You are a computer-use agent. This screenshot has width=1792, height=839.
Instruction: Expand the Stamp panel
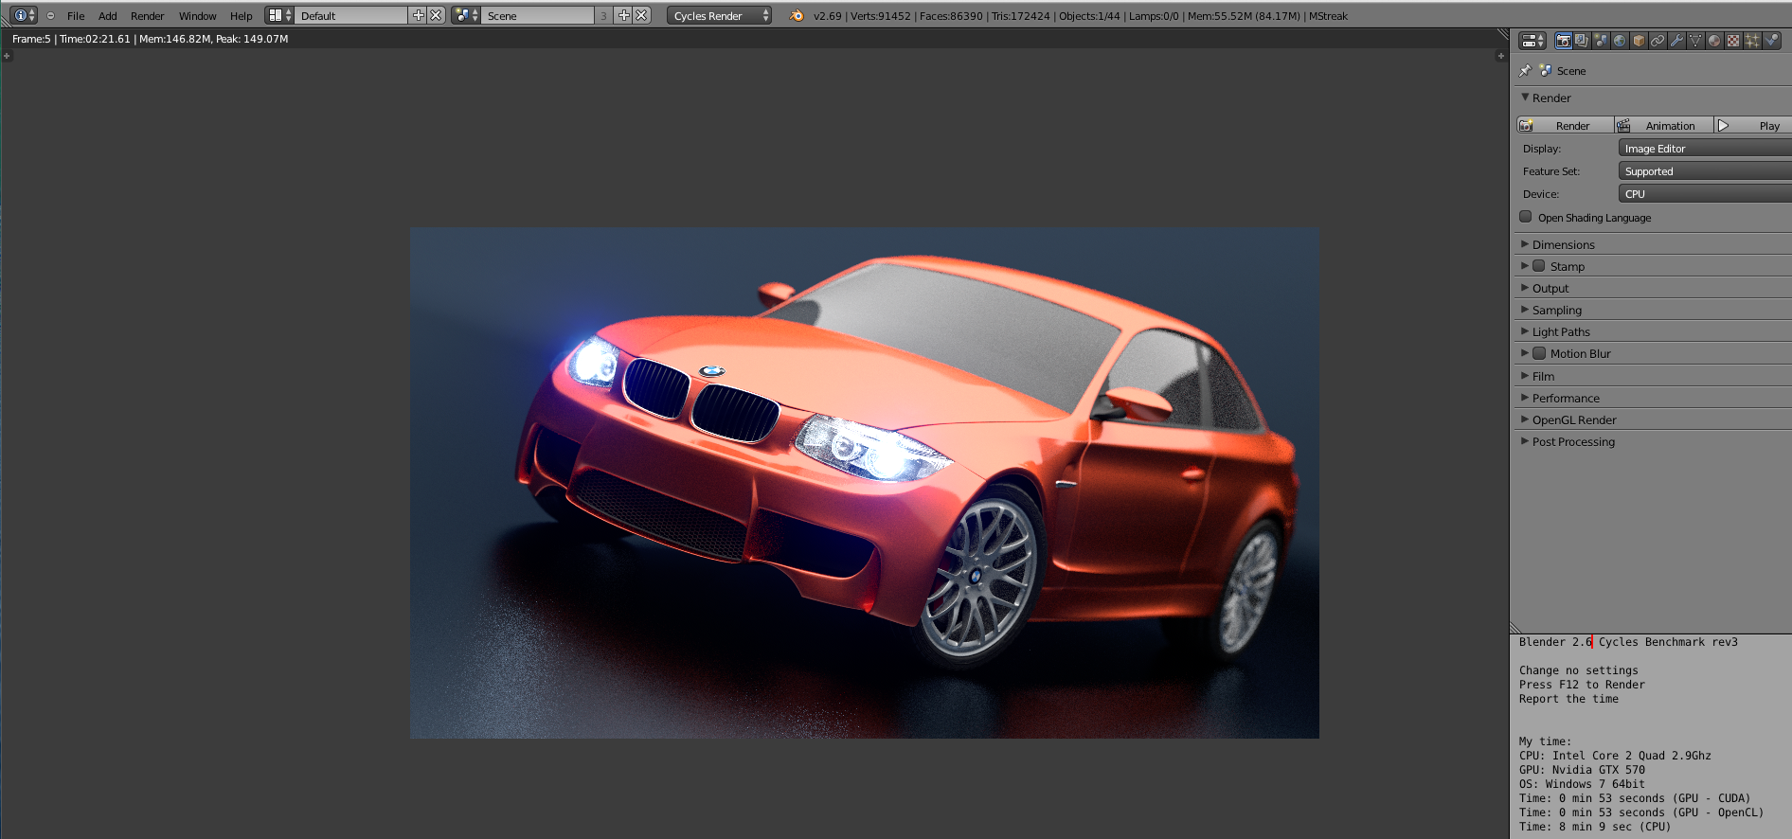(x=1525, y=266)
